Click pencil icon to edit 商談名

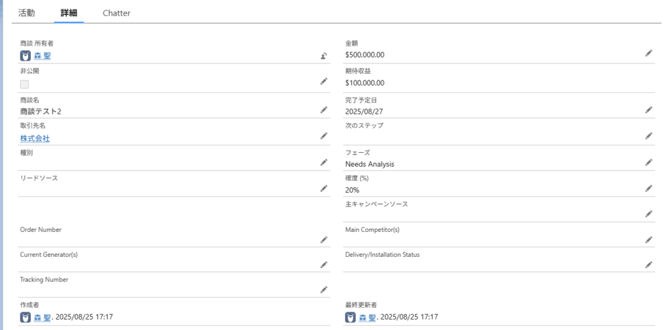point(324,110)
